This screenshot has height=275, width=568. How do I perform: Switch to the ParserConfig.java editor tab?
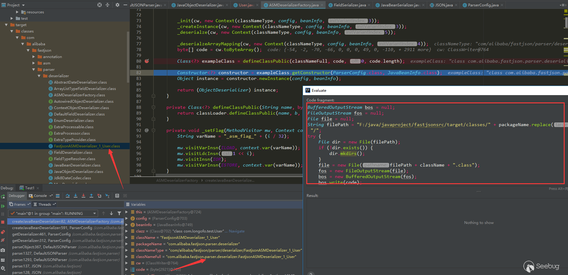(x=483, y=5)
